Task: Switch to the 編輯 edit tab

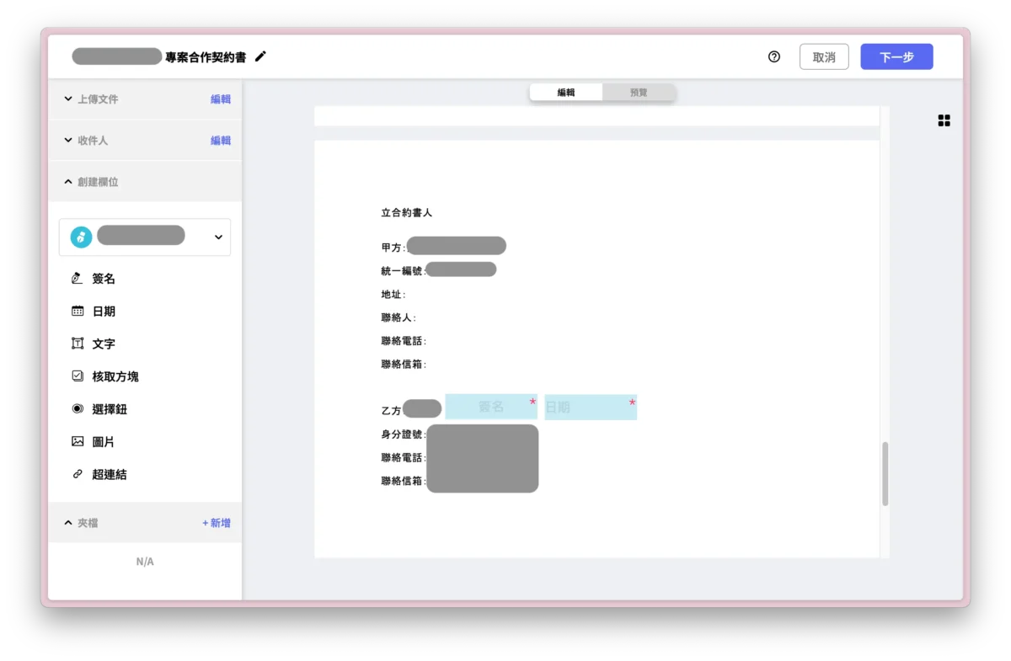Action: click(x=565, y=92)
